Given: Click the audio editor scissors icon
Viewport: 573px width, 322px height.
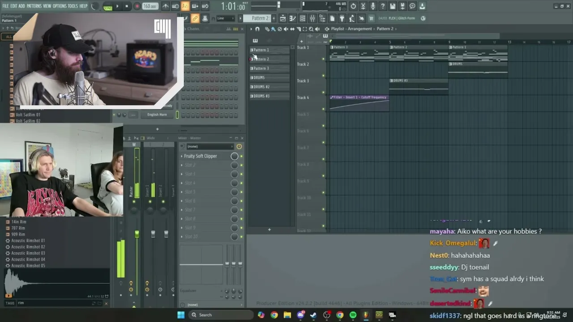Looking at the screenshot, I should [x=363, y=6].
